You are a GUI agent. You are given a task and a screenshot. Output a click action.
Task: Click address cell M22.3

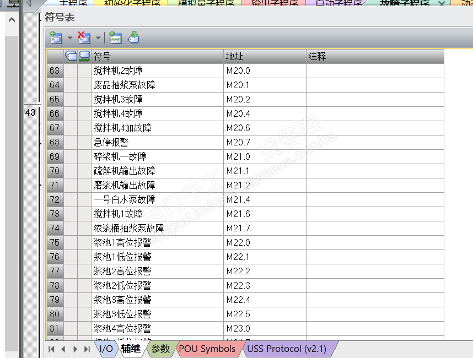coord(265,285)
